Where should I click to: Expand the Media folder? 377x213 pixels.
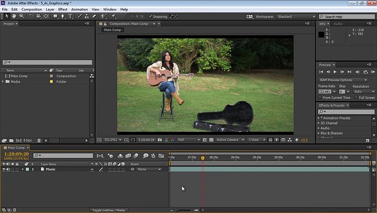coord(3,82)
